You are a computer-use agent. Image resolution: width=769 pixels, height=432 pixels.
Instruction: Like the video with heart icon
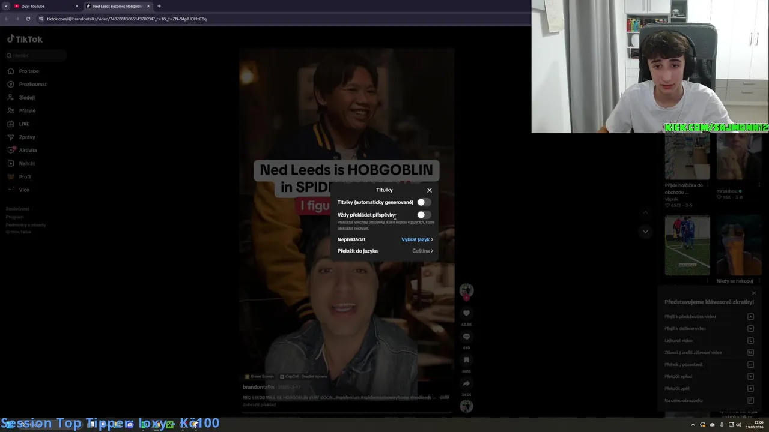[x=466, y=313]
